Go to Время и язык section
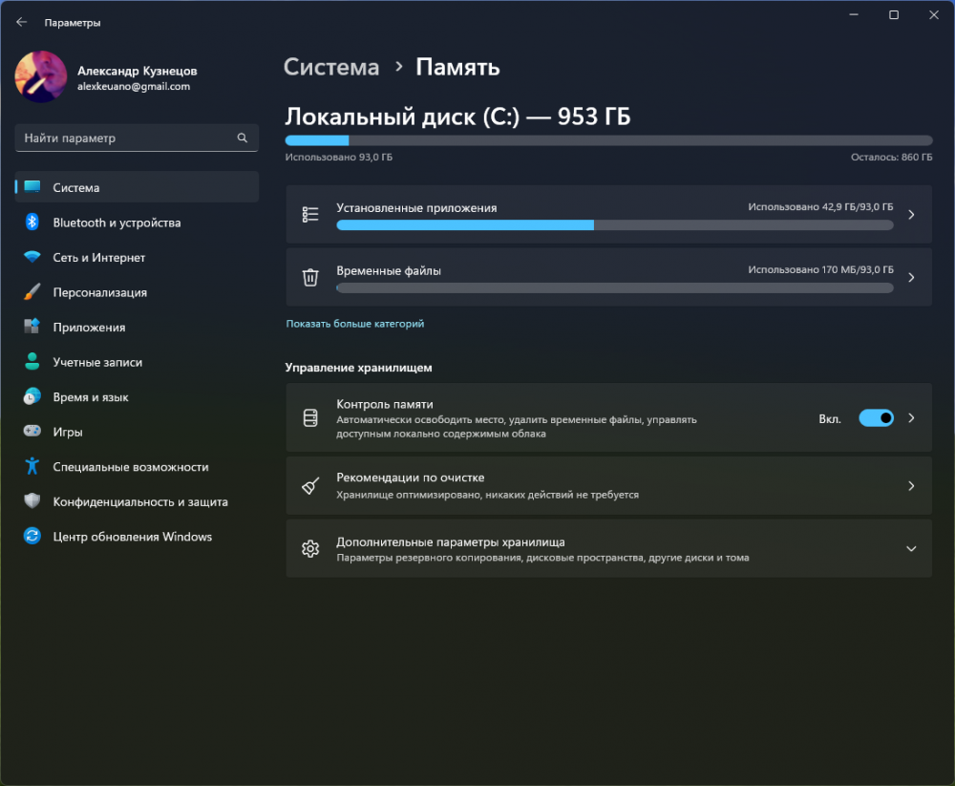955x786 pixels. coord(91,397)
